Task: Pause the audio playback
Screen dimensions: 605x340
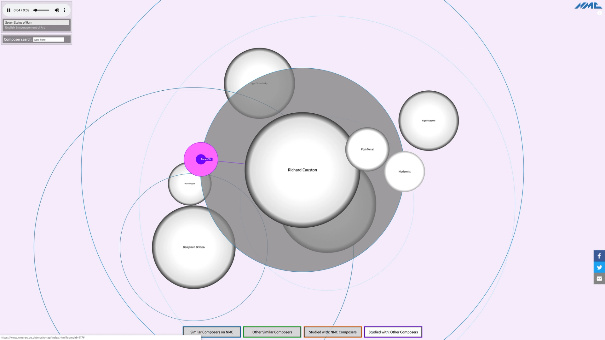Action: point(9,10)
